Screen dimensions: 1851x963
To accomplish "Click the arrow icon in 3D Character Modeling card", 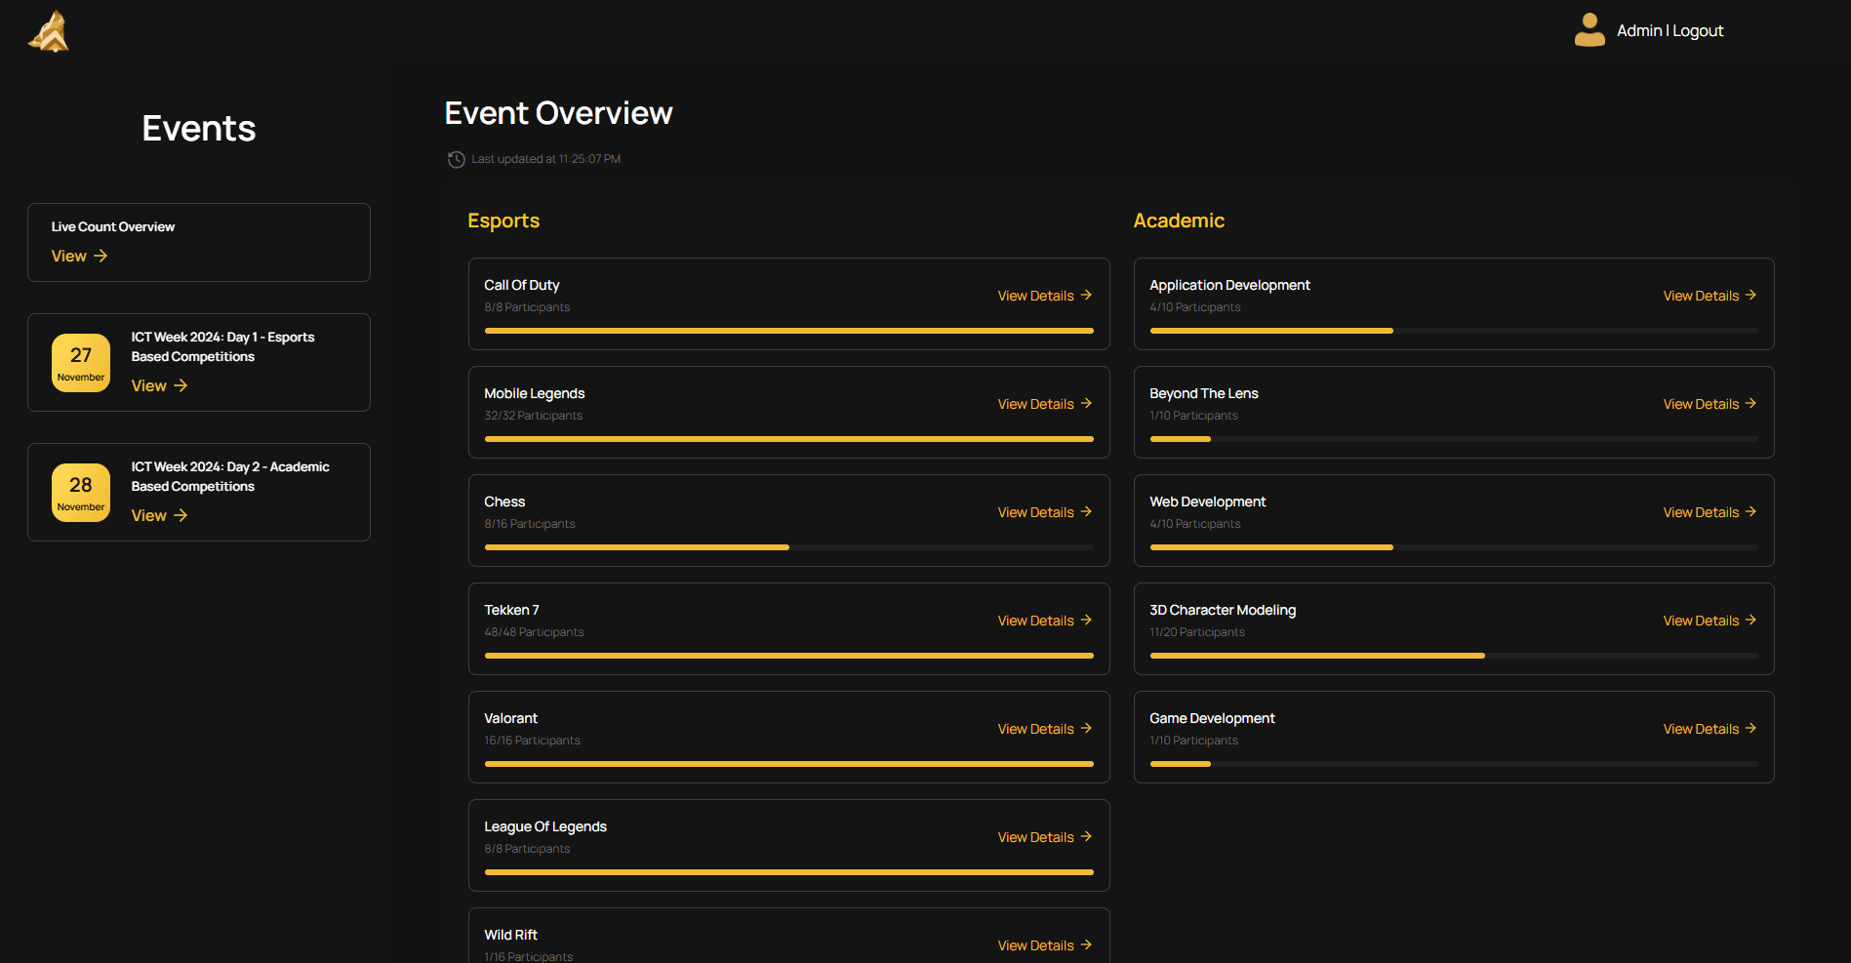I will pos(1750,620).
